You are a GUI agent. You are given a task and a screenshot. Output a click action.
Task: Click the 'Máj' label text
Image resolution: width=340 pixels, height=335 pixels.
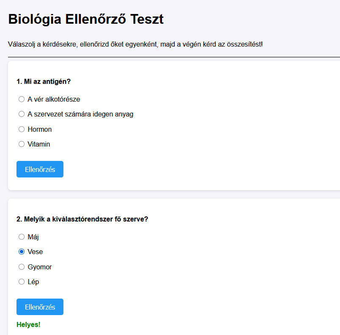click(x=33, y=237)
